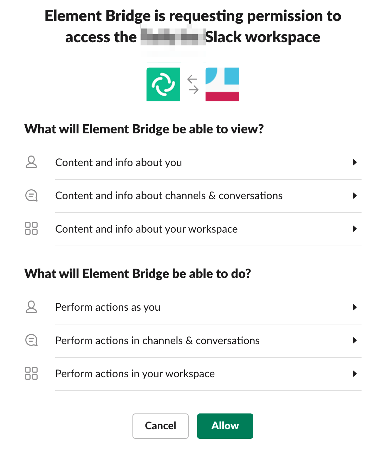Open Content and info about you row
Image resolution: width=390 pixels, height=449 pixels.
[193, 163]
